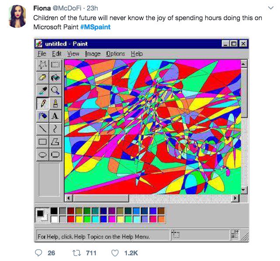Image resolution: width=280 pixels, height=261 pixels.
Task: Select the Polygon tool
Action: [x=56, y=142]
